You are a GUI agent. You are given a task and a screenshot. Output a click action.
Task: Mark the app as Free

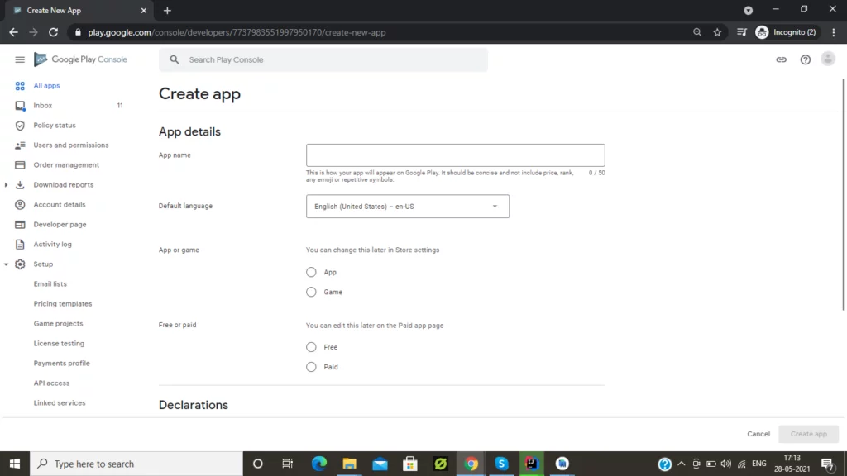[x=311, y=346]
